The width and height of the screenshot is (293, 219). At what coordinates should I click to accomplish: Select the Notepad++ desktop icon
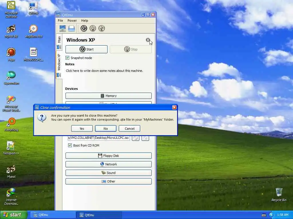pyautogui.click(x=11, y=148)
